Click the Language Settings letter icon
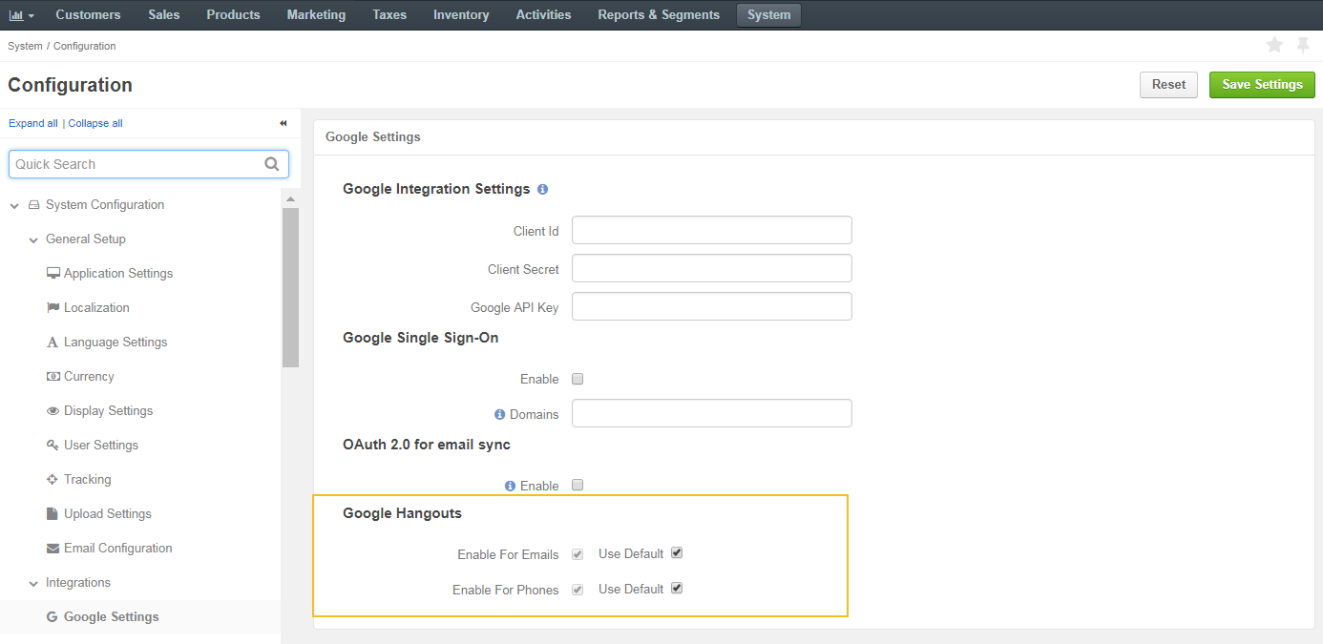This screenshot has width=1323, height=644. (53, 342)
